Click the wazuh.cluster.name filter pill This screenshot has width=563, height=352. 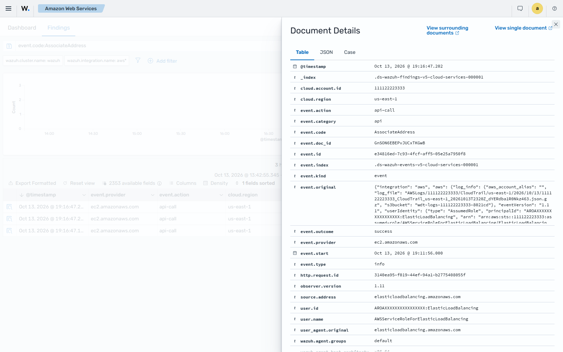point(33,61)
